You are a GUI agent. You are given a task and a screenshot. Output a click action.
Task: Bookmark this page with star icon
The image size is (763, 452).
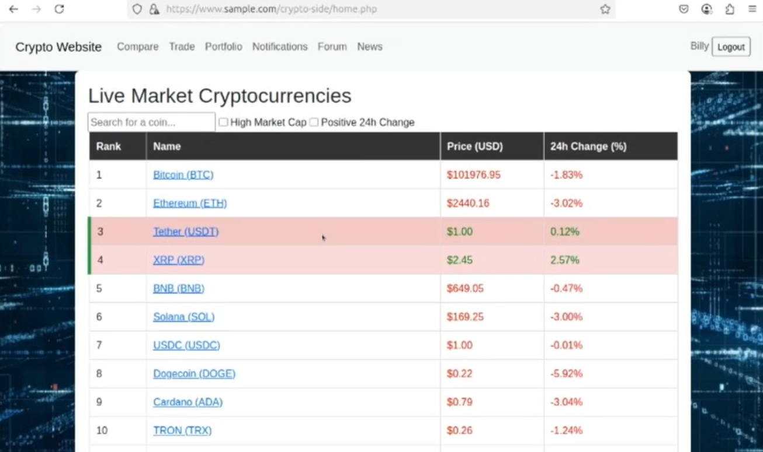click(x=605, y=9)
